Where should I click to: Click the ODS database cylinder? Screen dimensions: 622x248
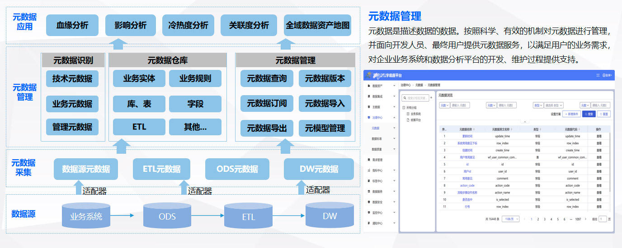pyautogui.click(x=167, y=215)
